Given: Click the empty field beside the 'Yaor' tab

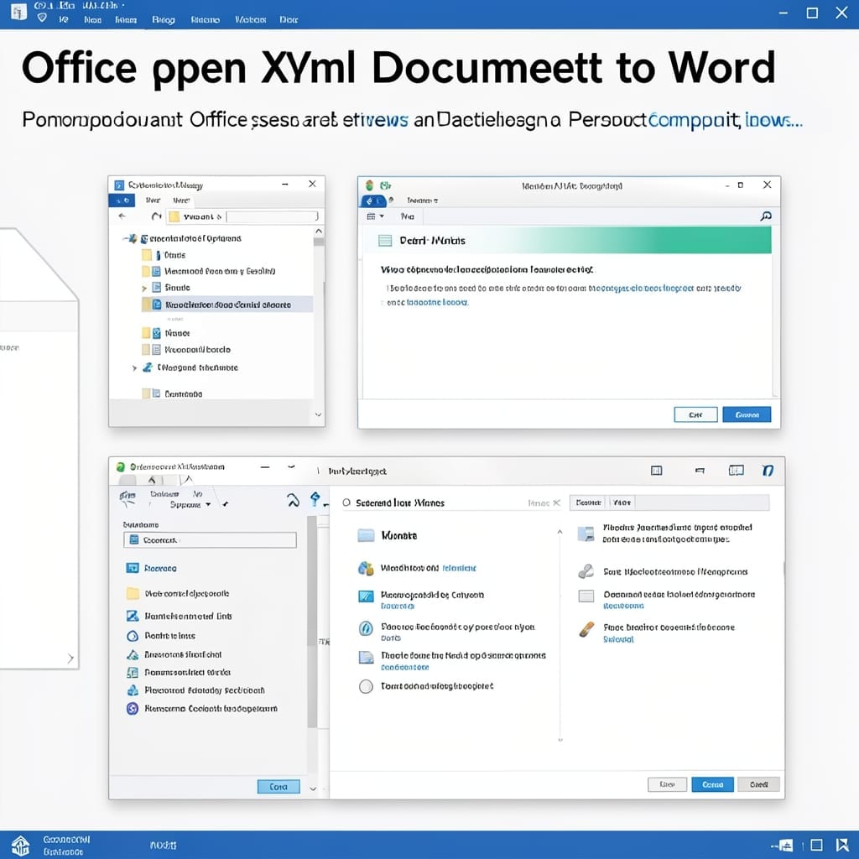Looking at the screenshot, I should click(x=702, y=502).
